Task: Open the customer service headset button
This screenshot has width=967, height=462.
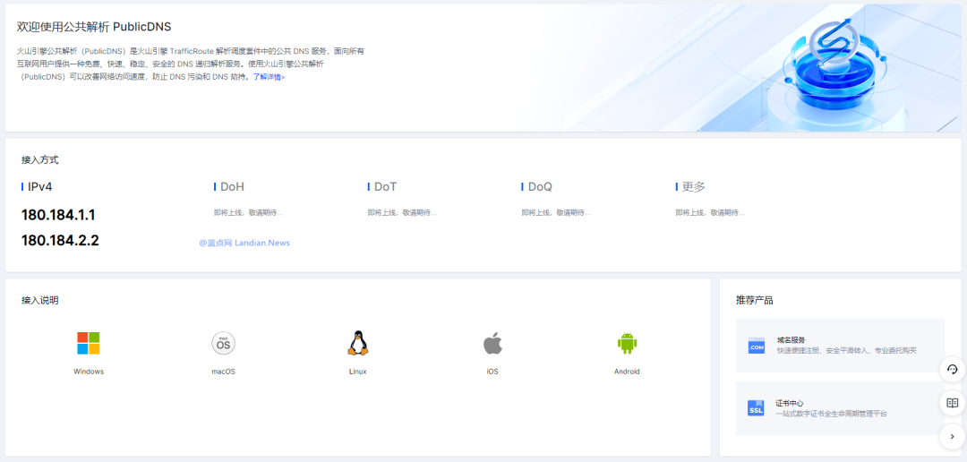Action: (952, 369)
